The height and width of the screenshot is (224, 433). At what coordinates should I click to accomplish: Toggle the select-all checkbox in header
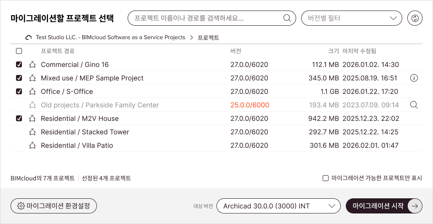19,51
